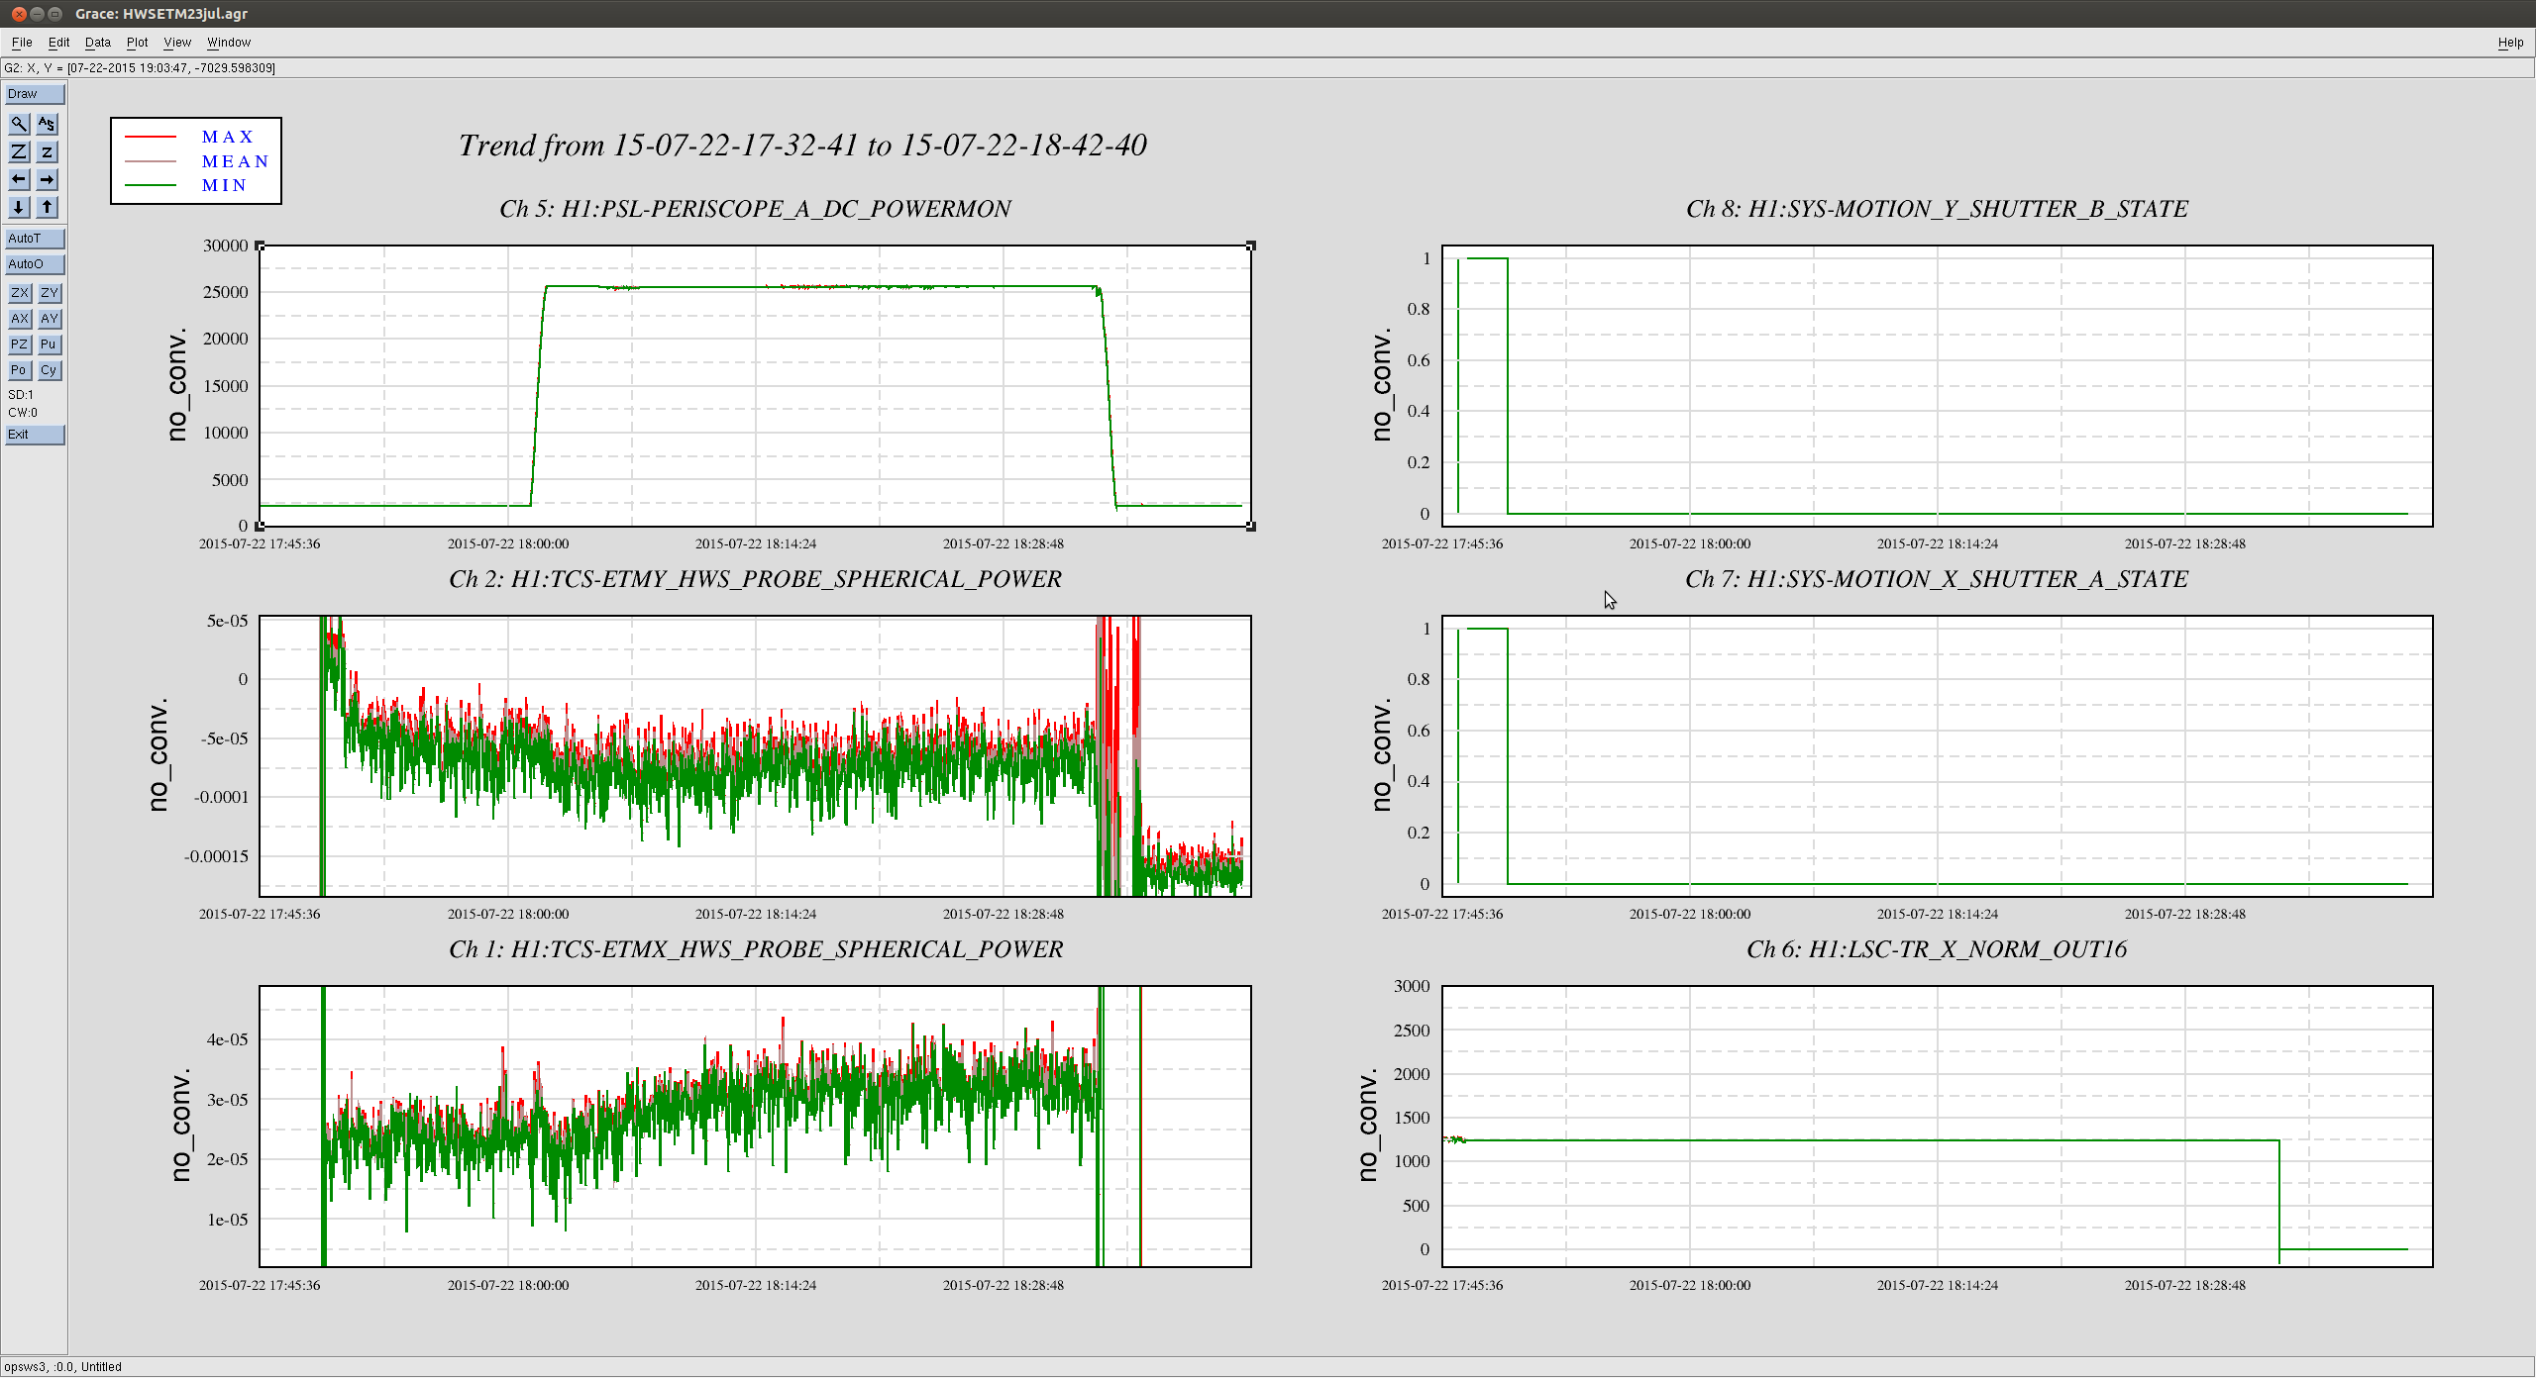Viewport: 2536px width, 1378px height.
Task: Click bottom-right selection handle of Ch 5 graph
Action: (x=1251, y=527)
